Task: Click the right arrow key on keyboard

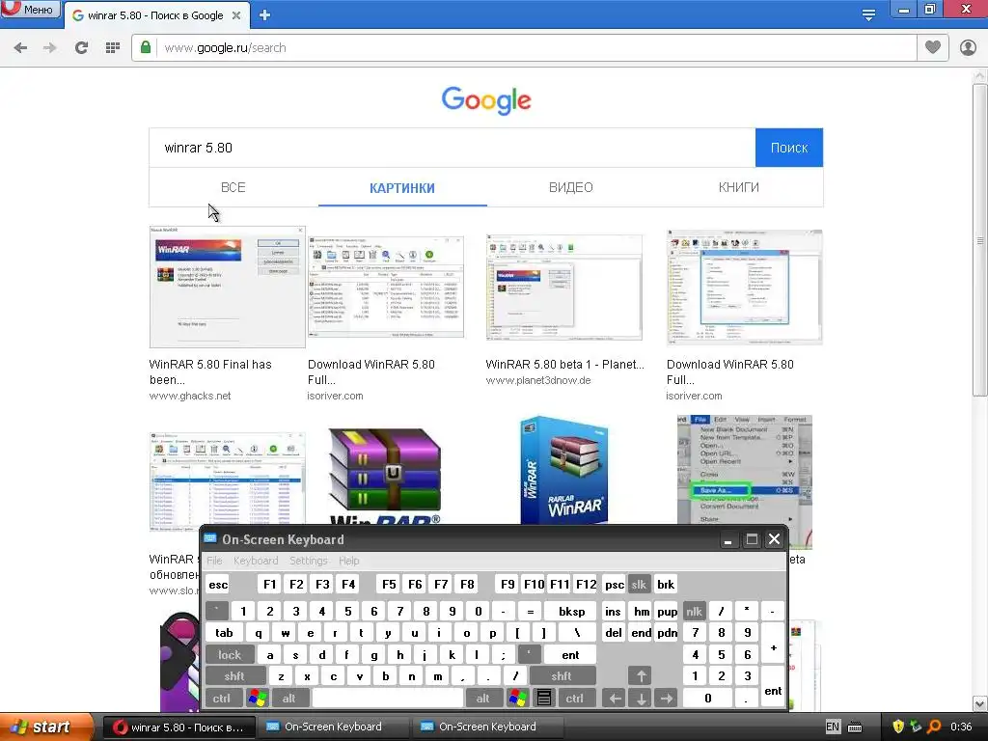Action: click(x=666, y=699)
